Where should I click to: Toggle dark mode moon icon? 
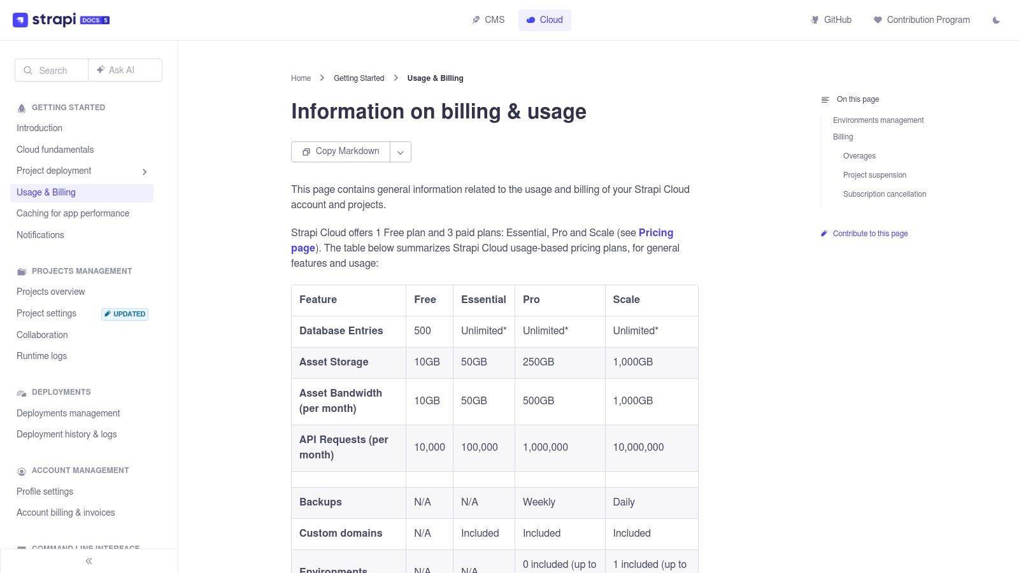pos(996,20)
